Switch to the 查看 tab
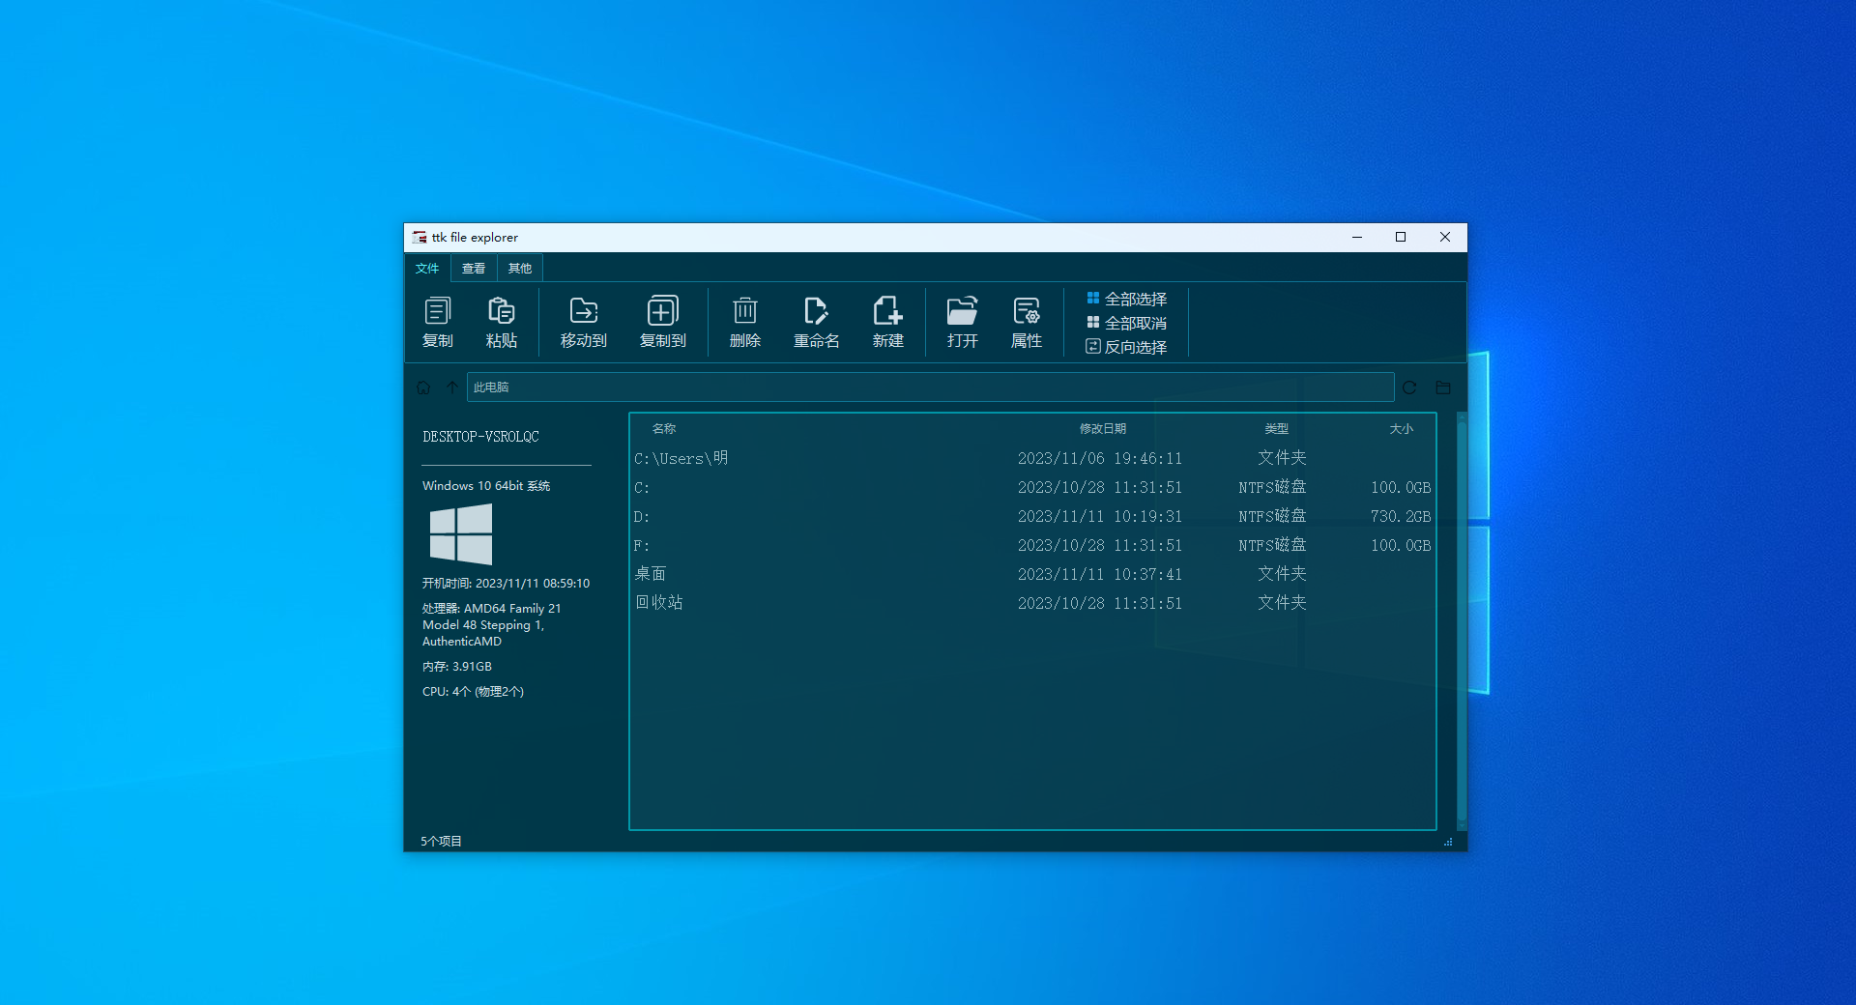This screenshot has height=1005, width=1856. [474, 269]
